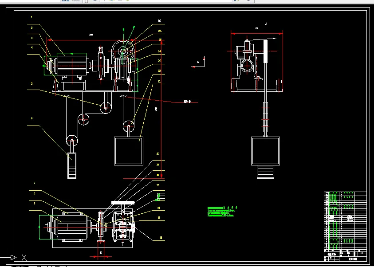Click the title block parts list table
Image resolution: width=374 pixels, height=267 pixels.
tap(345, 227)
